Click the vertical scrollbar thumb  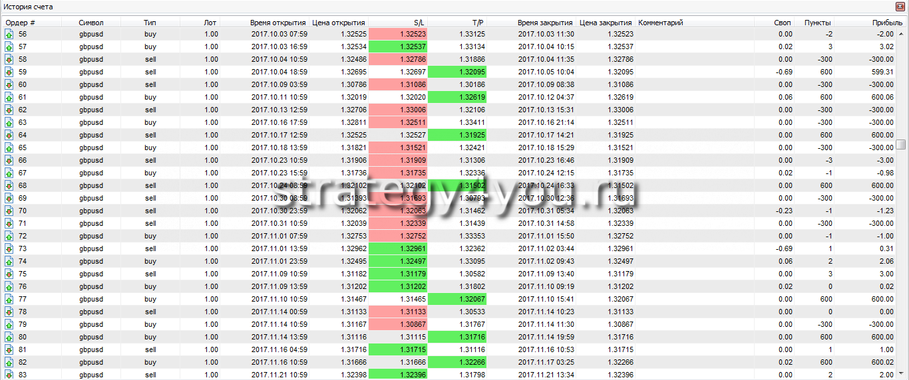[901, 145]
